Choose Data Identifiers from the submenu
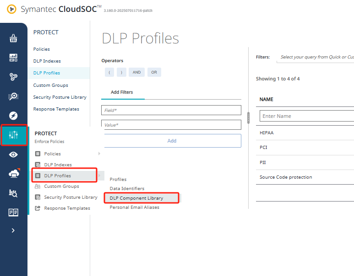 pyautogui.click(x=127, y=189)
